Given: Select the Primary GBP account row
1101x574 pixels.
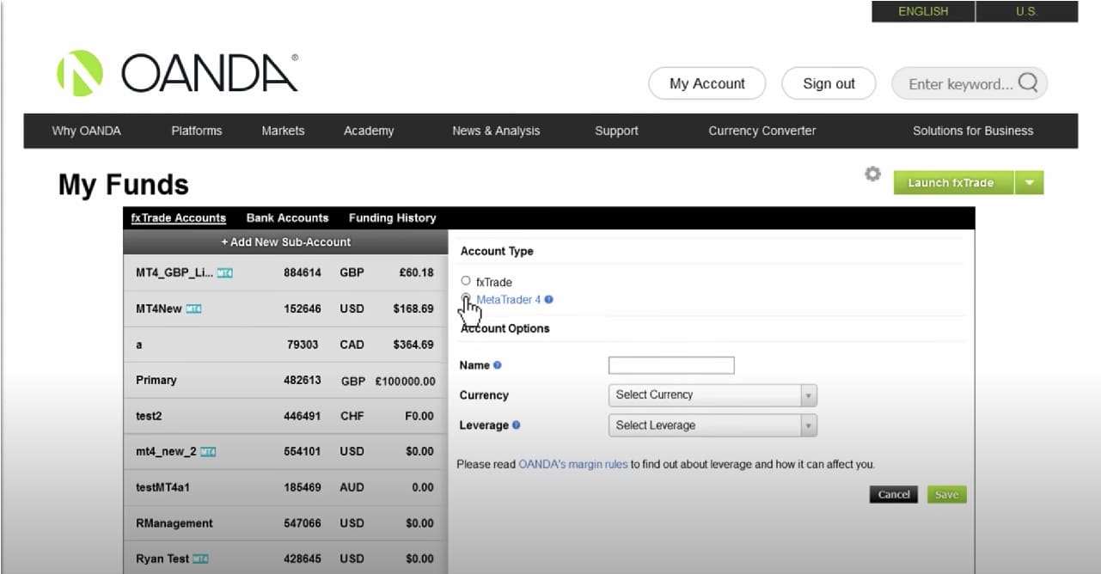Looking at the screenshot, I should coord(285,381).
